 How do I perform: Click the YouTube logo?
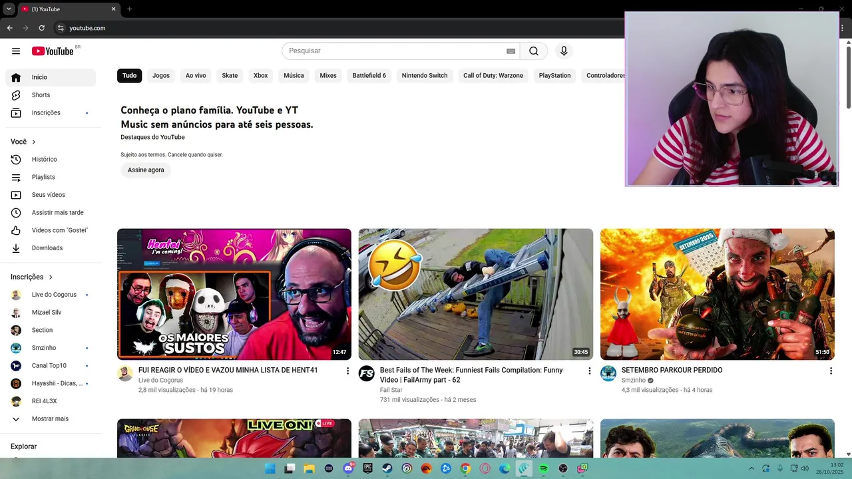(53, 51)
